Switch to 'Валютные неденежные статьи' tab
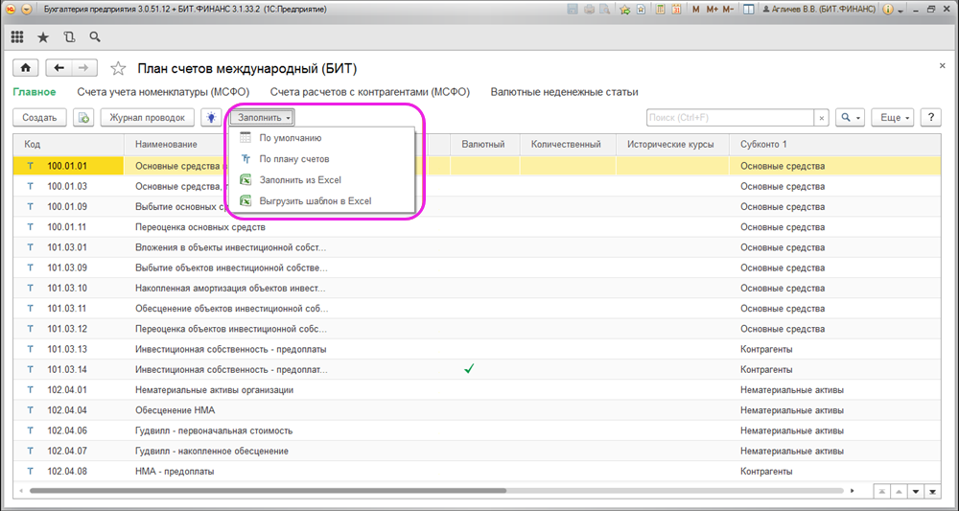The width and height of the screenshot is (959, 511). (564, 92)
